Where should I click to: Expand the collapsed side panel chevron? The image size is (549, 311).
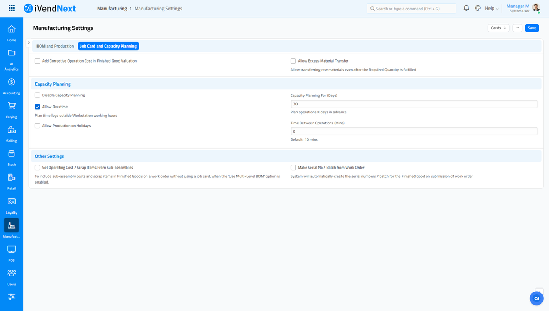[x=29, y=43]
